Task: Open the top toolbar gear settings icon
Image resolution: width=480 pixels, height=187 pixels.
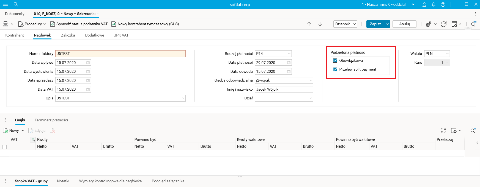Action: click(429, 24)
